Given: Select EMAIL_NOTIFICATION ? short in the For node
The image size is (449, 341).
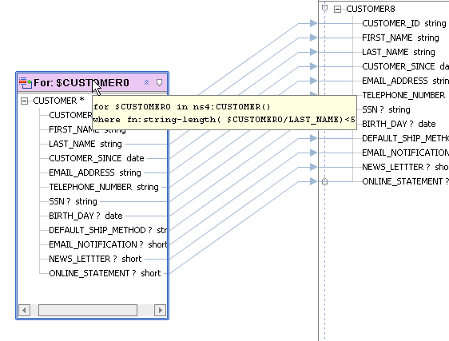Looking at the screenshot, I should (108, 244).
